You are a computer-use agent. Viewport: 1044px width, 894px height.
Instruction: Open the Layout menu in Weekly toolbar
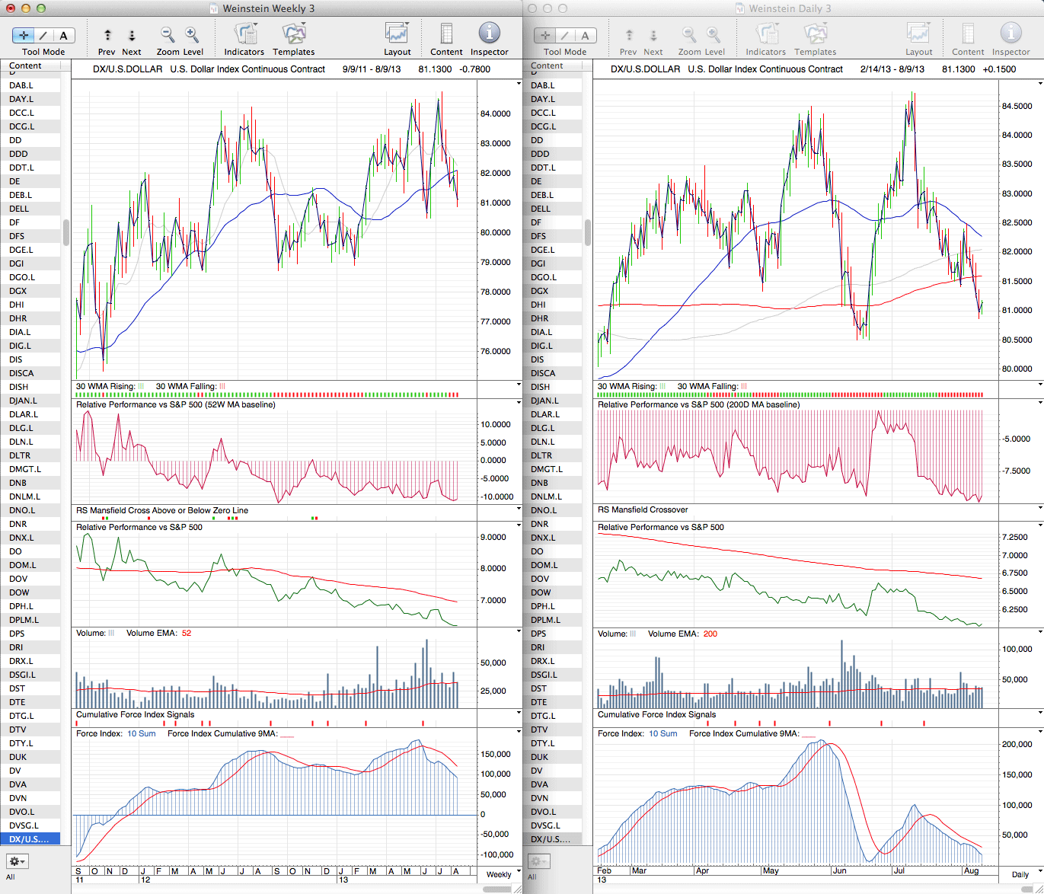(397, 35)
